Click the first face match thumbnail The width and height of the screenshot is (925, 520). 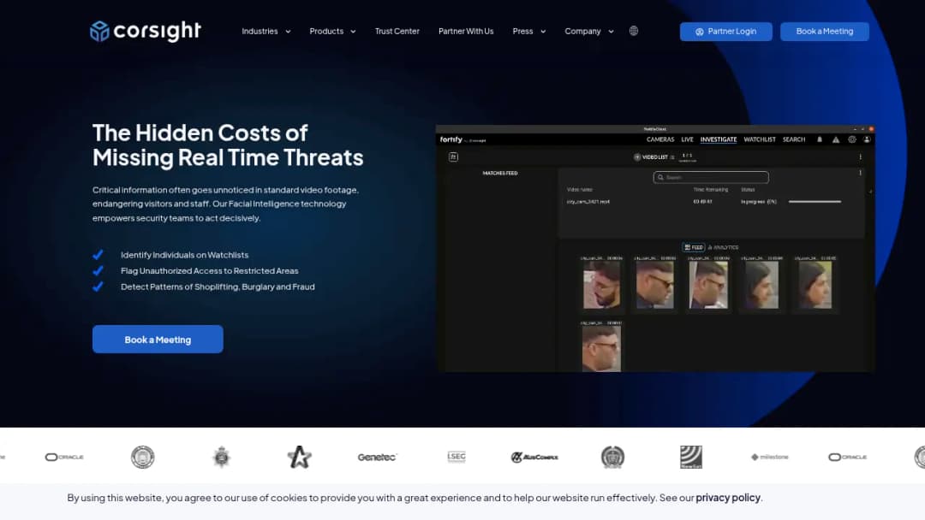click(x=602, y=285)
